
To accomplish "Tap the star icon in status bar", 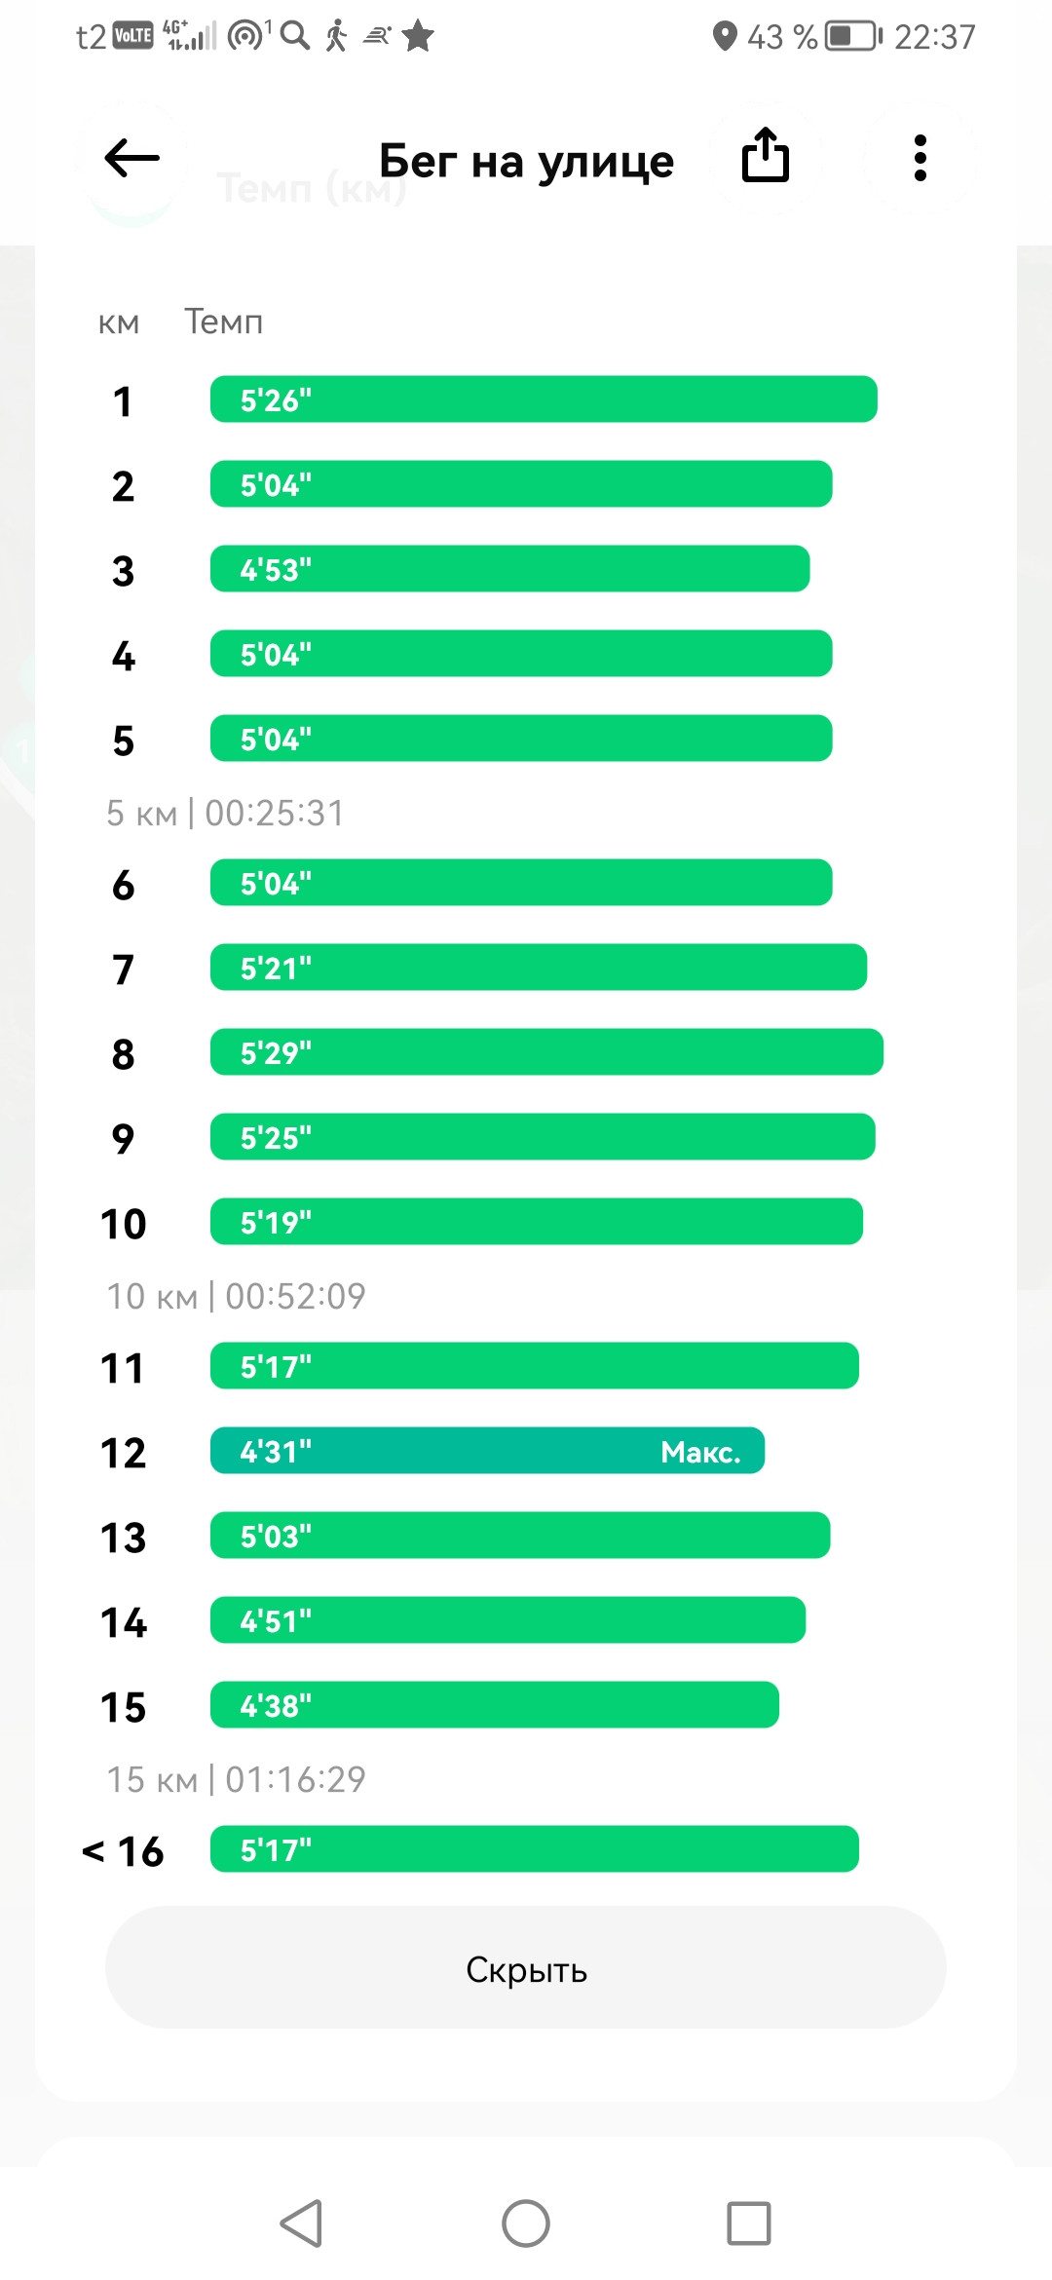I will click(x=418, y=36).
